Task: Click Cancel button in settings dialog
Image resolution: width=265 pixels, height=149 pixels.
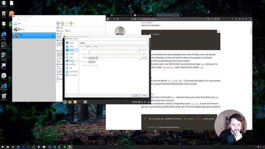Action: pos(144,96)
